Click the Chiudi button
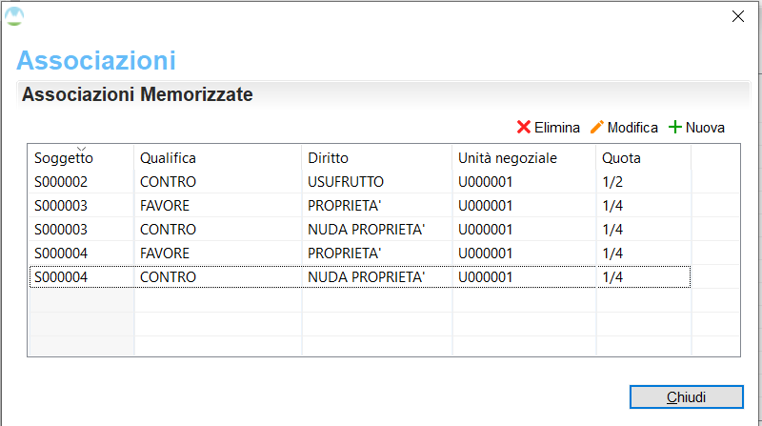The image size is (762, 426). (686, 397)
